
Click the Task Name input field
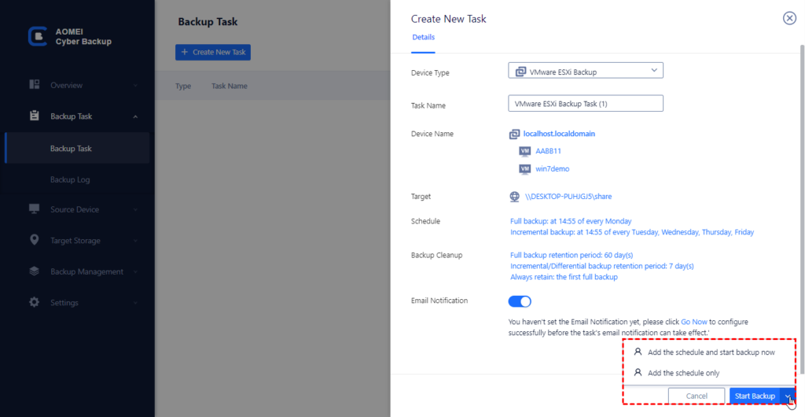[x=586, y=104]
